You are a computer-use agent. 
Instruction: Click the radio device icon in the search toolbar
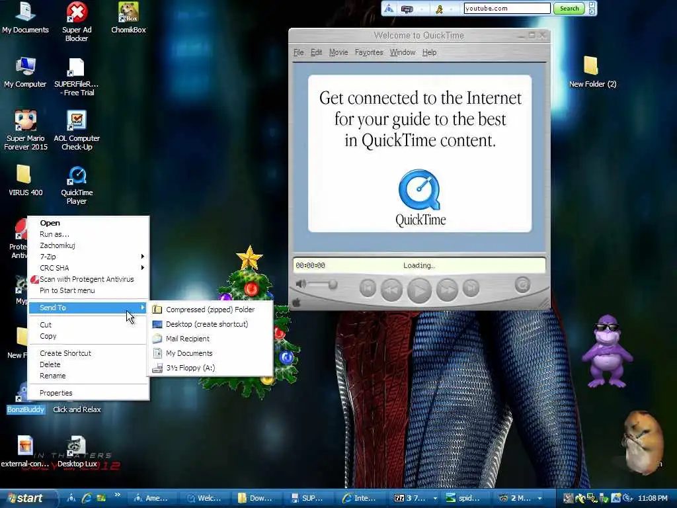[x=407, y=9]
